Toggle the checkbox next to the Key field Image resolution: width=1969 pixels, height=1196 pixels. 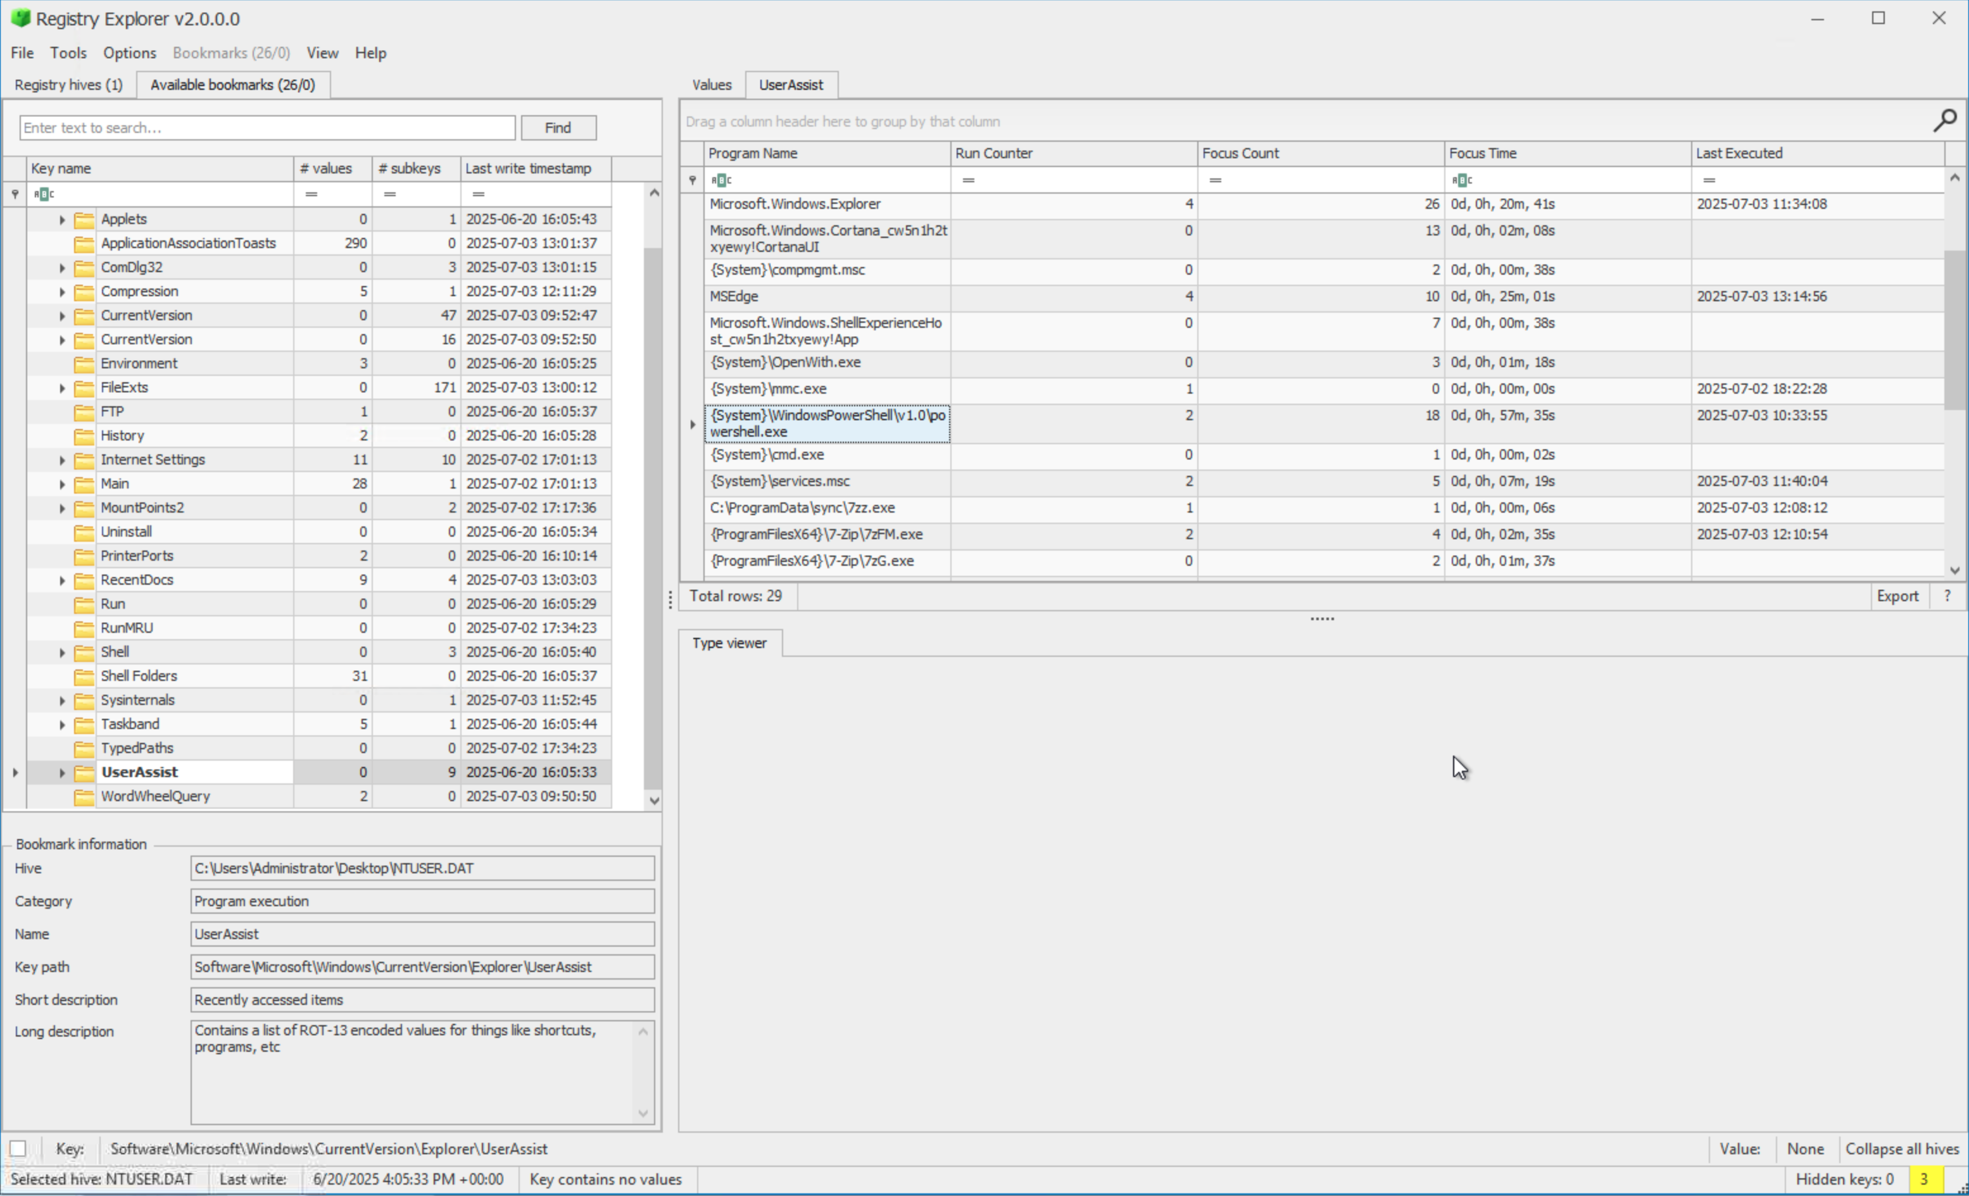pos(18,1148)
